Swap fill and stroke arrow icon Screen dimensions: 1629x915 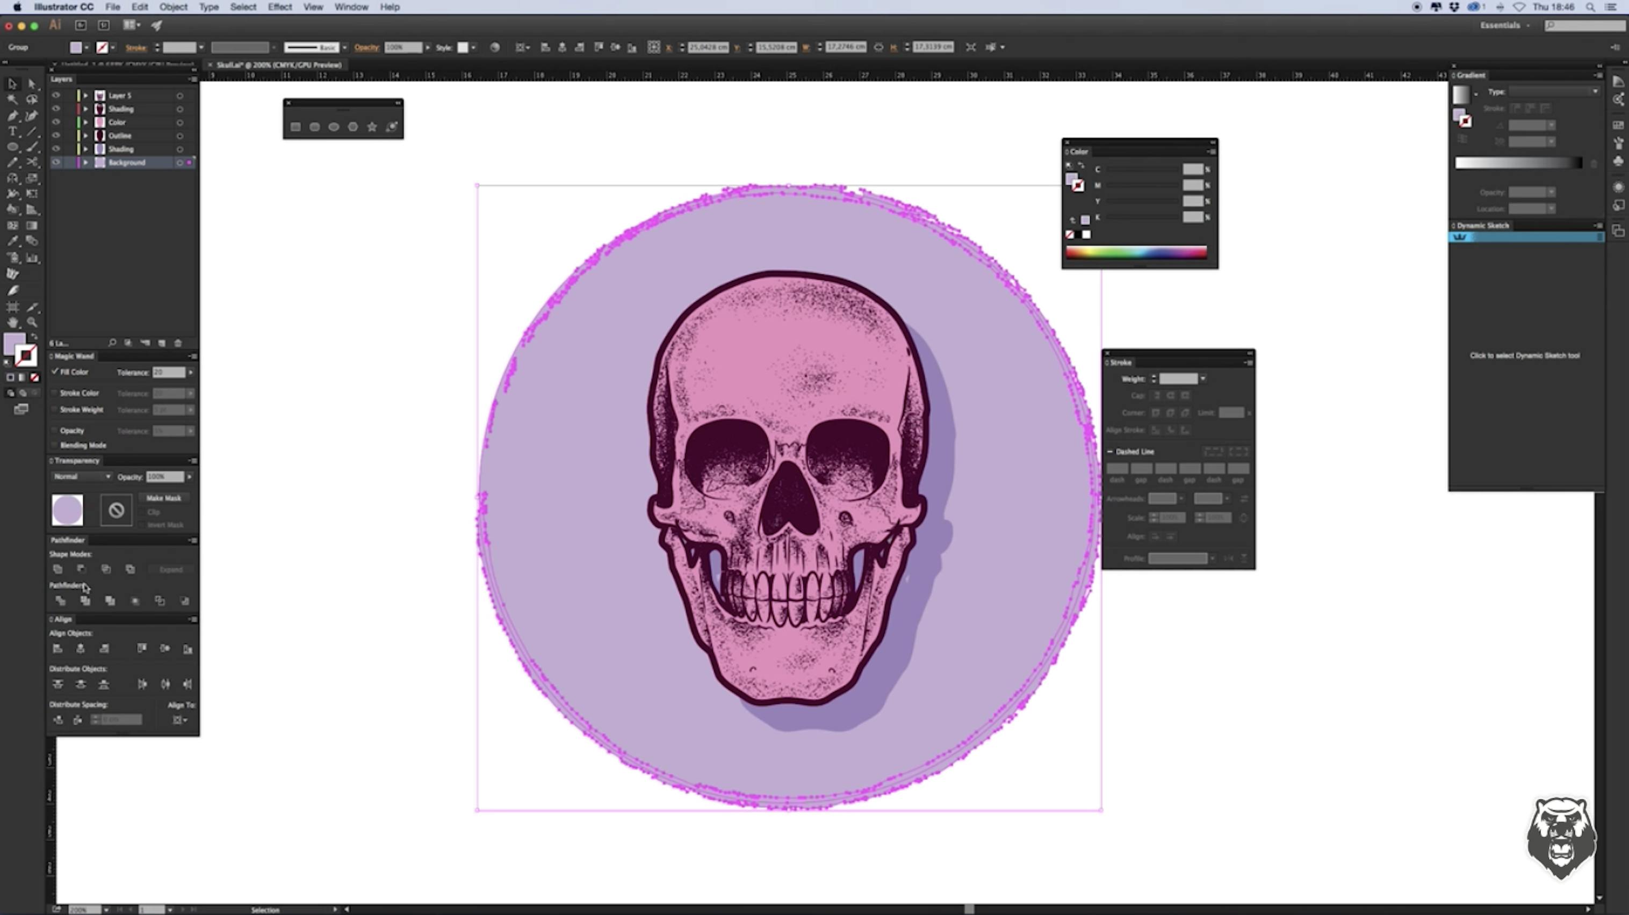pos(34,337)
